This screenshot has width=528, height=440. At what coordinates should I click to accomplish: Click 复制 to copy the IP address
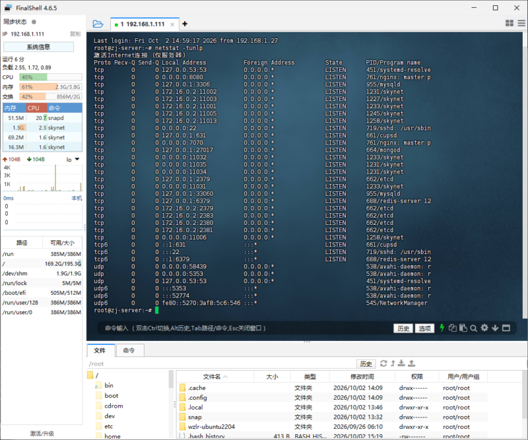pyautogui.click(x=75, y=34)
